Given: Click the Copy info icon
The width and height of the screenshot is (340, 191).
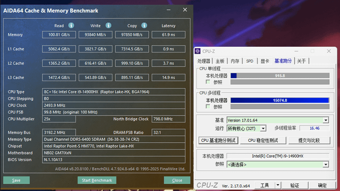Looking at the screenshot, I should 144,25.
